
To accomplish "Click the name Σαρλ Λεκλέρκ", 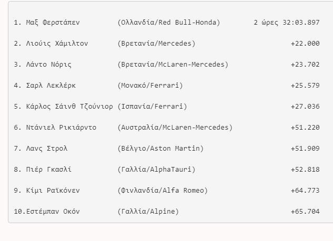I will click(51, 86).
